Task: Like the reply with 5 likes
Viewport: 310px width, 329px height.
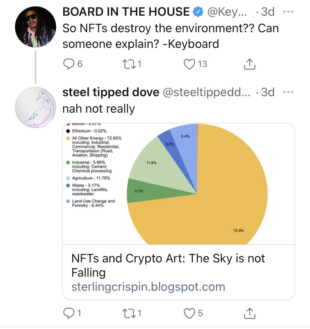Action: 190,313
